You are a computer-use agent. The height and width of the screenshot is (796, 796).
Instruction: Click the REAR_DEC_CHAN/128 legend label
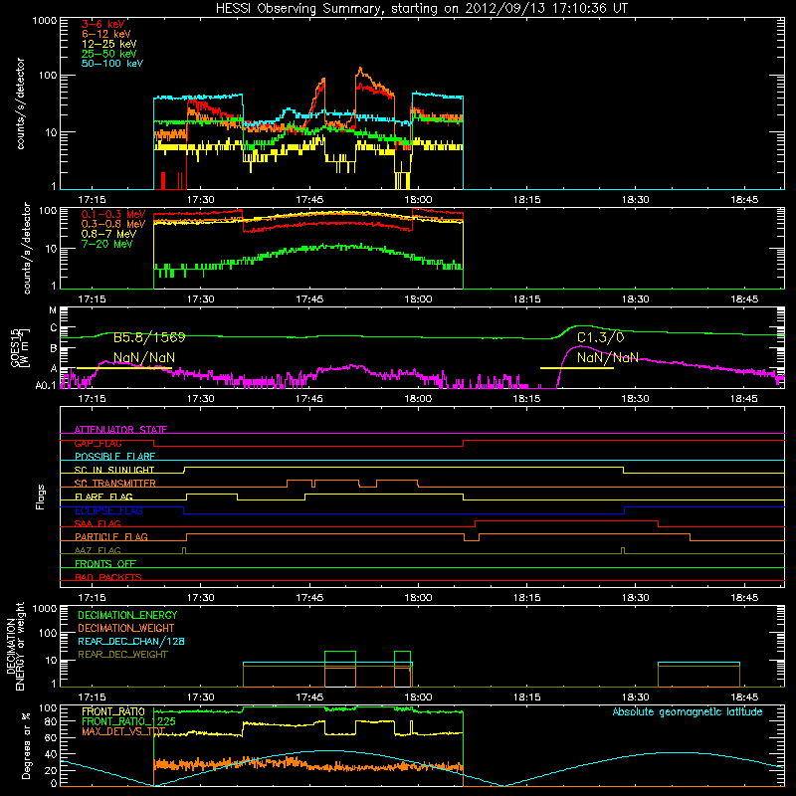point(131,642)
